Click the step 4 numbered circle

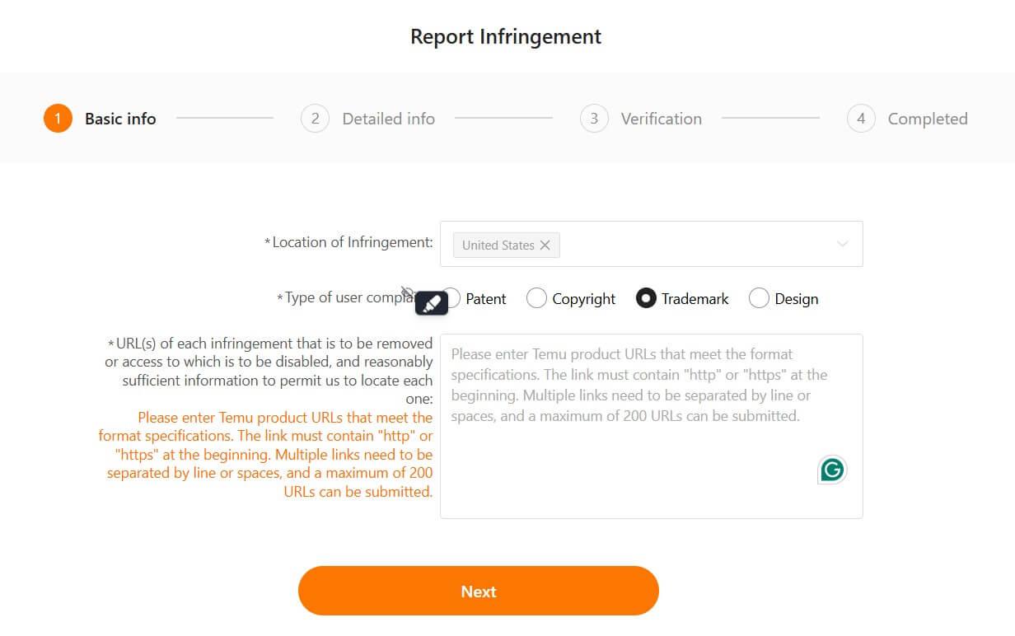[x=860, y=118]
